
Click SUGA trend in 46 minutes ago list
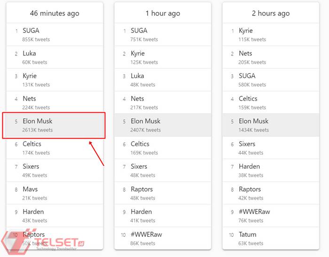click(31, 31)
